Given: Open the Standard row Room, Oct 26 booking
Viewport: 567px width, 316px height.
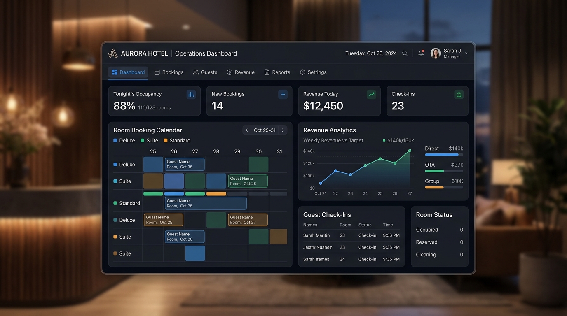Looking at the screenshot, I should click(206, 203).
